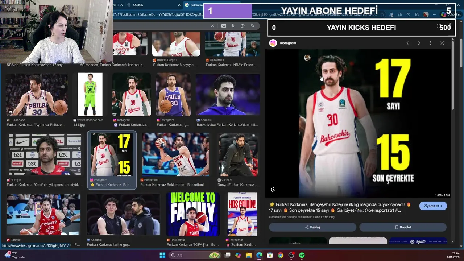The image size is (464, 261).
Task: Open Microsoft Store from the taskbar
Action: pos(270,255)
